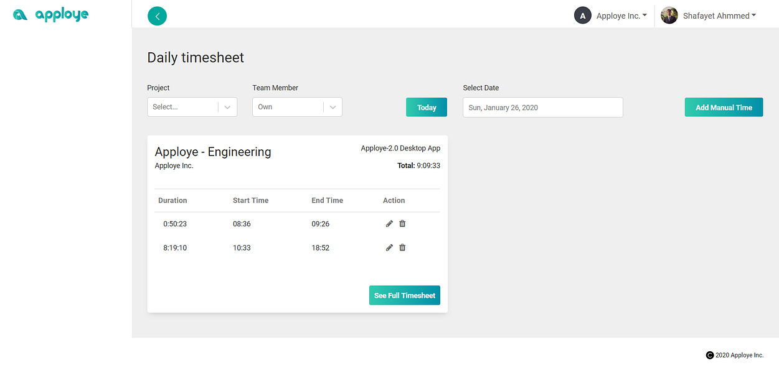This screenshot has height=373, width=779.
Task: Click the Total 9:09:33 text
Action: (x=418, y=166)
